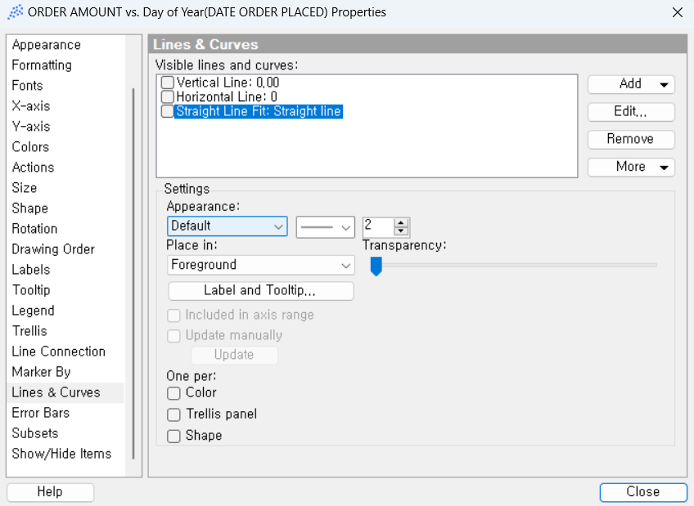This screenshot has width=694, height=506.
Task: Click the Remove button
Action: click(x=631, y=139)
